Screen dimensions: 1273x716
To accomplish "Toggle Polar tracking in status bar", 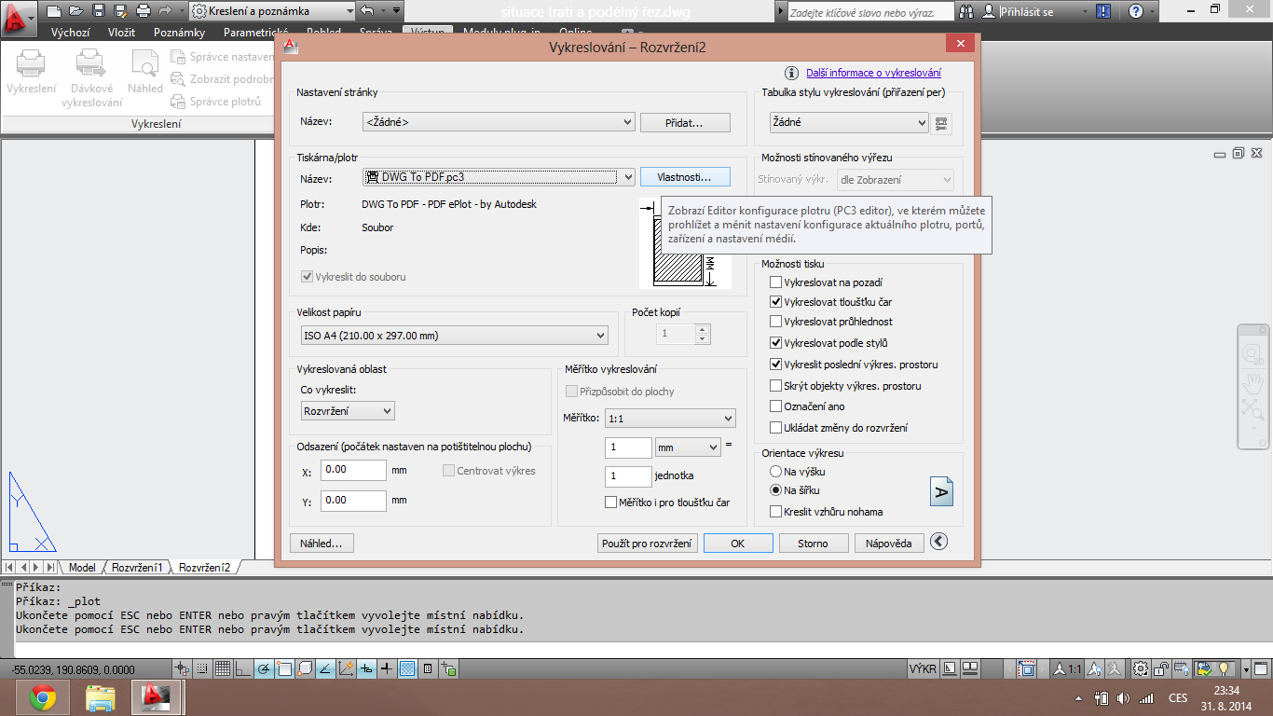I will point(264,668).
